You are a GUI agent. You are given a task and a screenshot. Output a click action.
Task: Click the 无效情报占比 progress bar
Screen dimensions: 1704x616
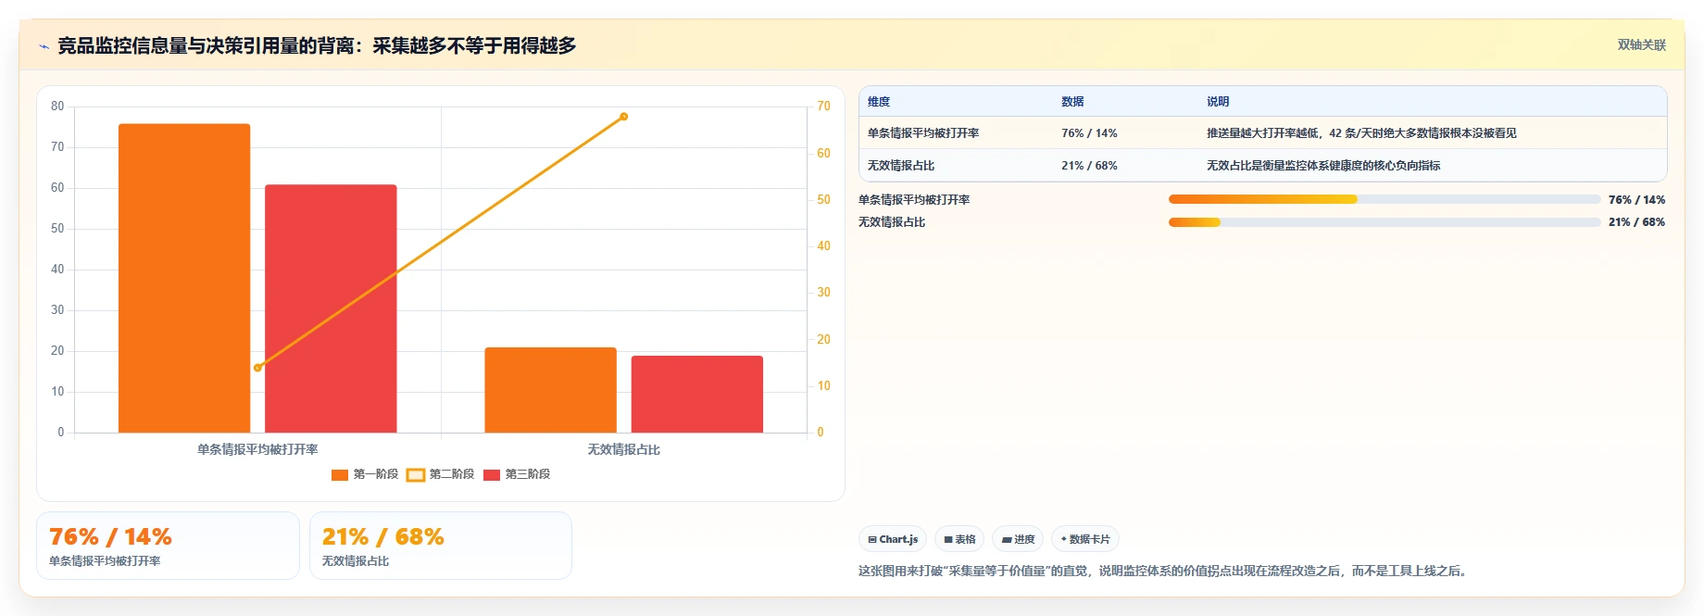point(1384,222)
